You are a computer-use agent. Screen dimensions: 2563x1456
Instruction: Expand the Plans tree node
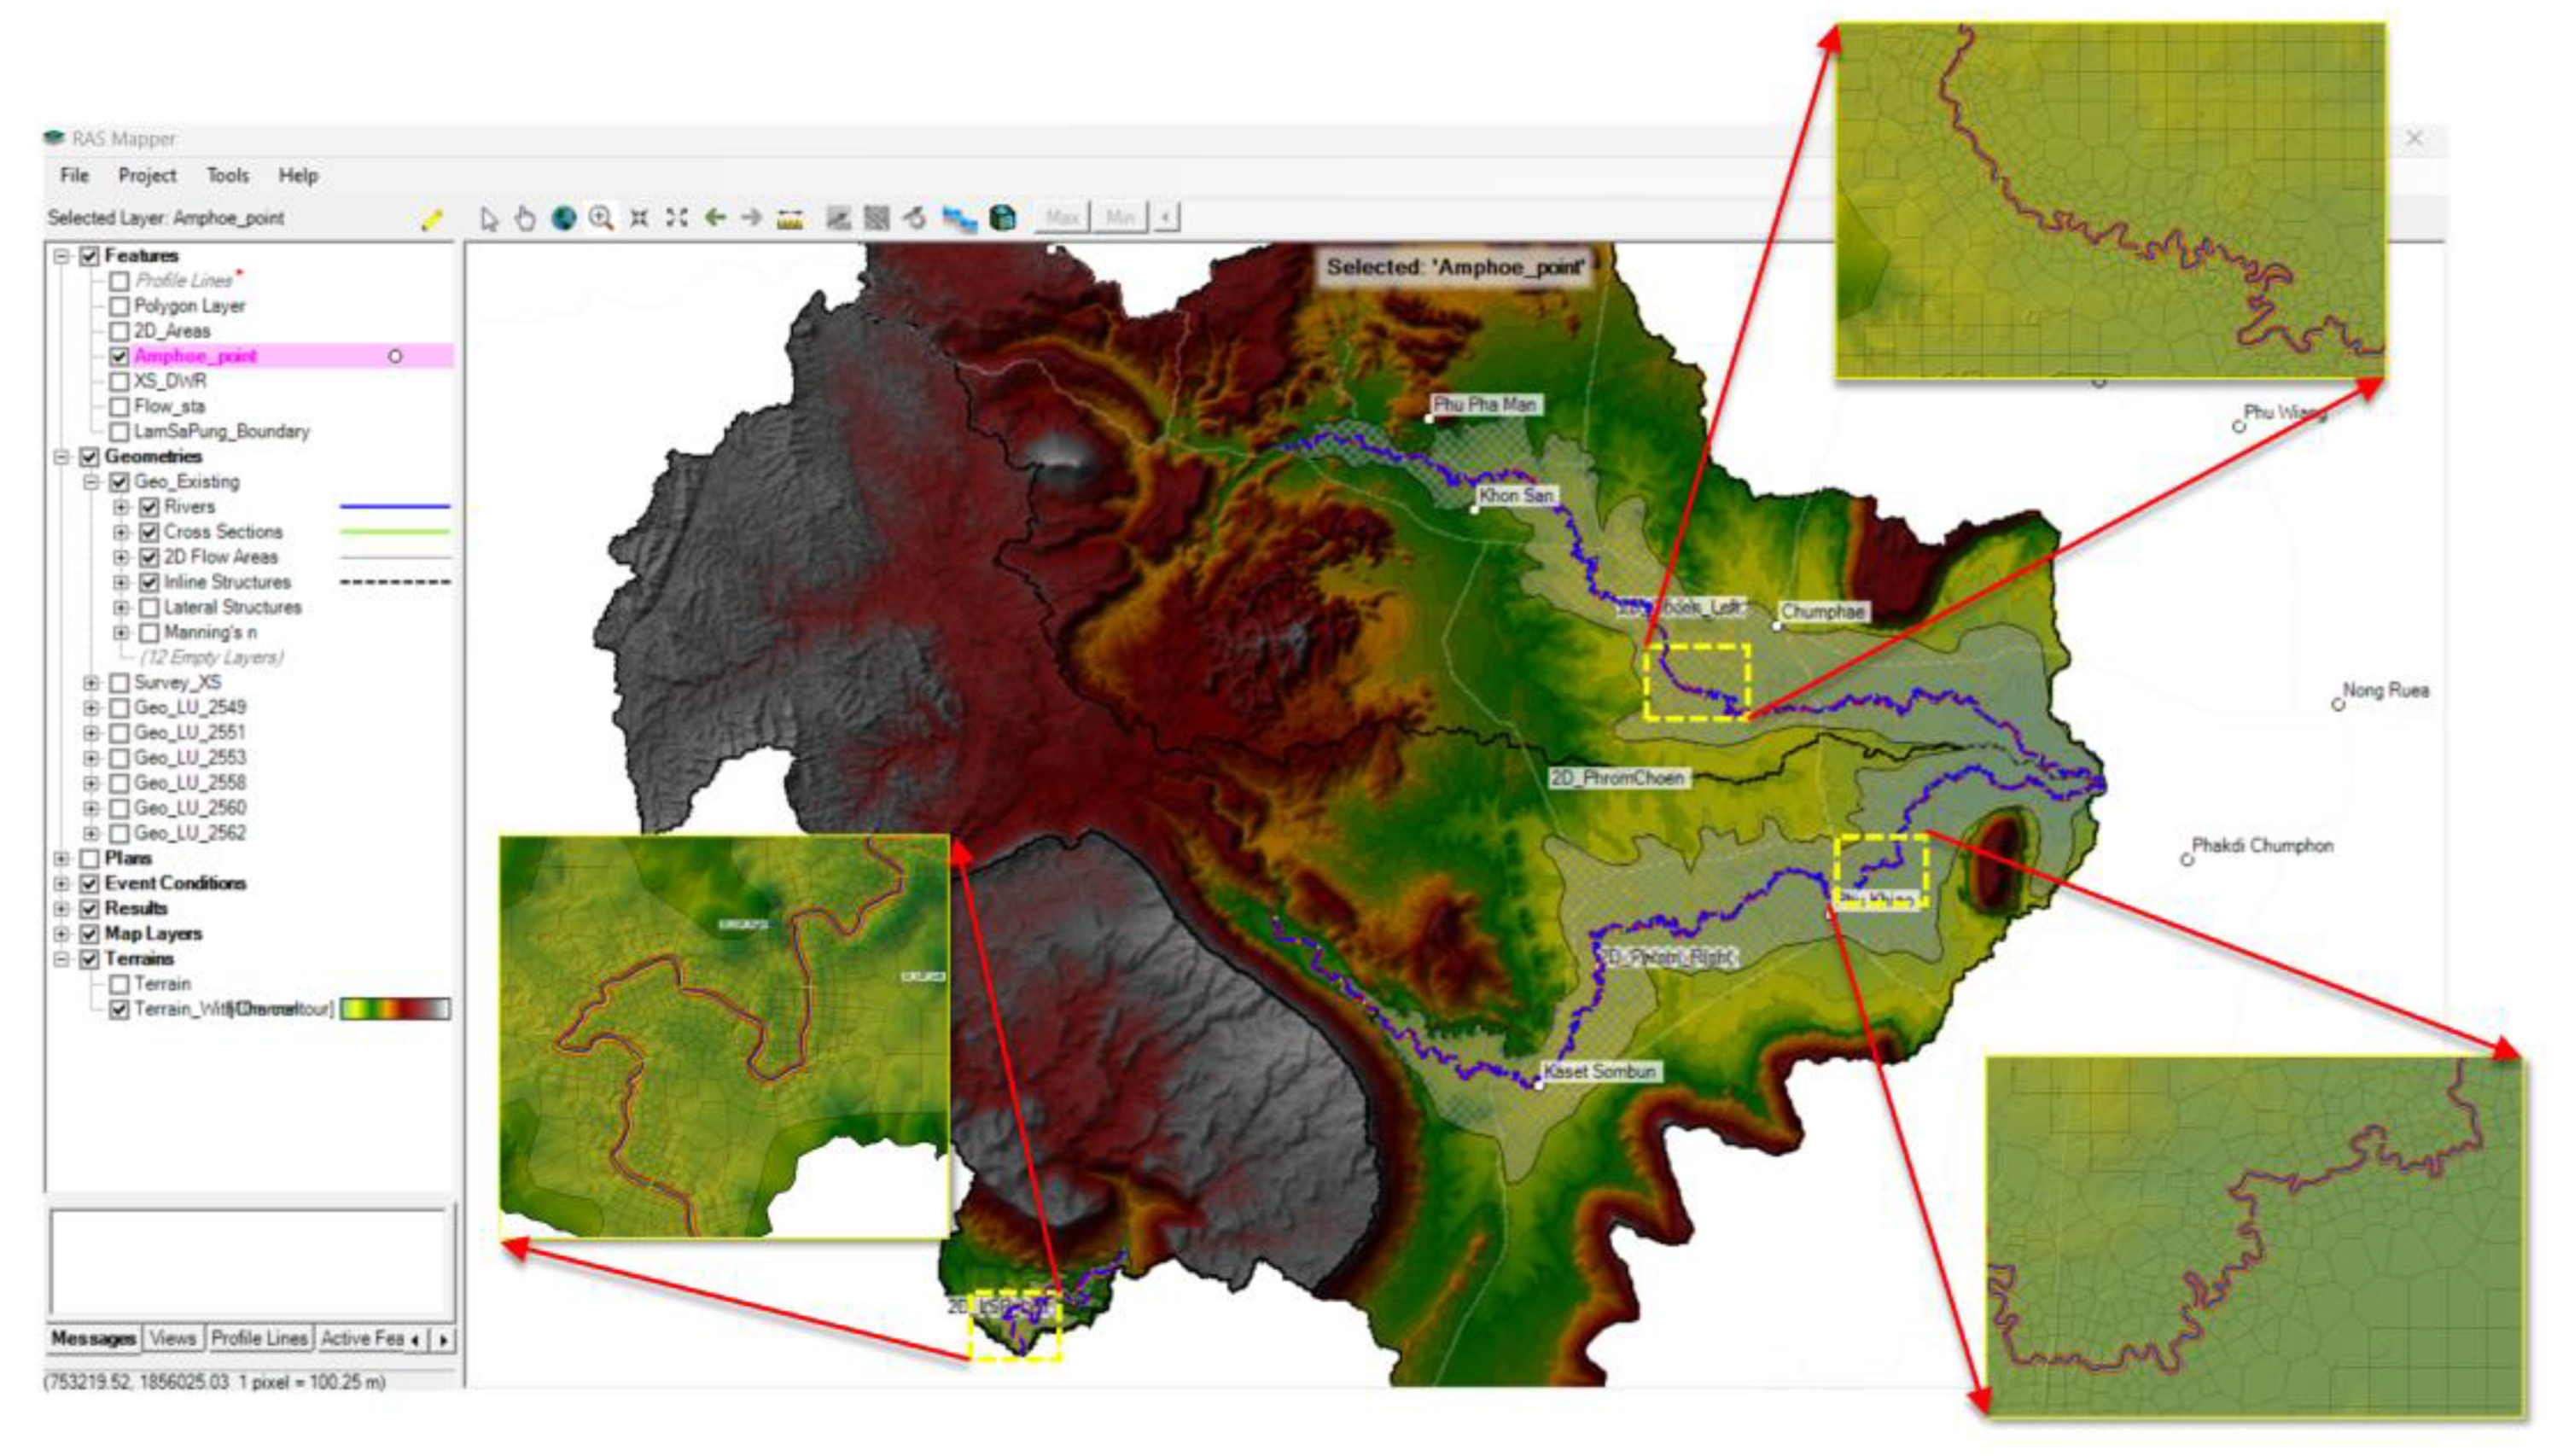point(62,859)
